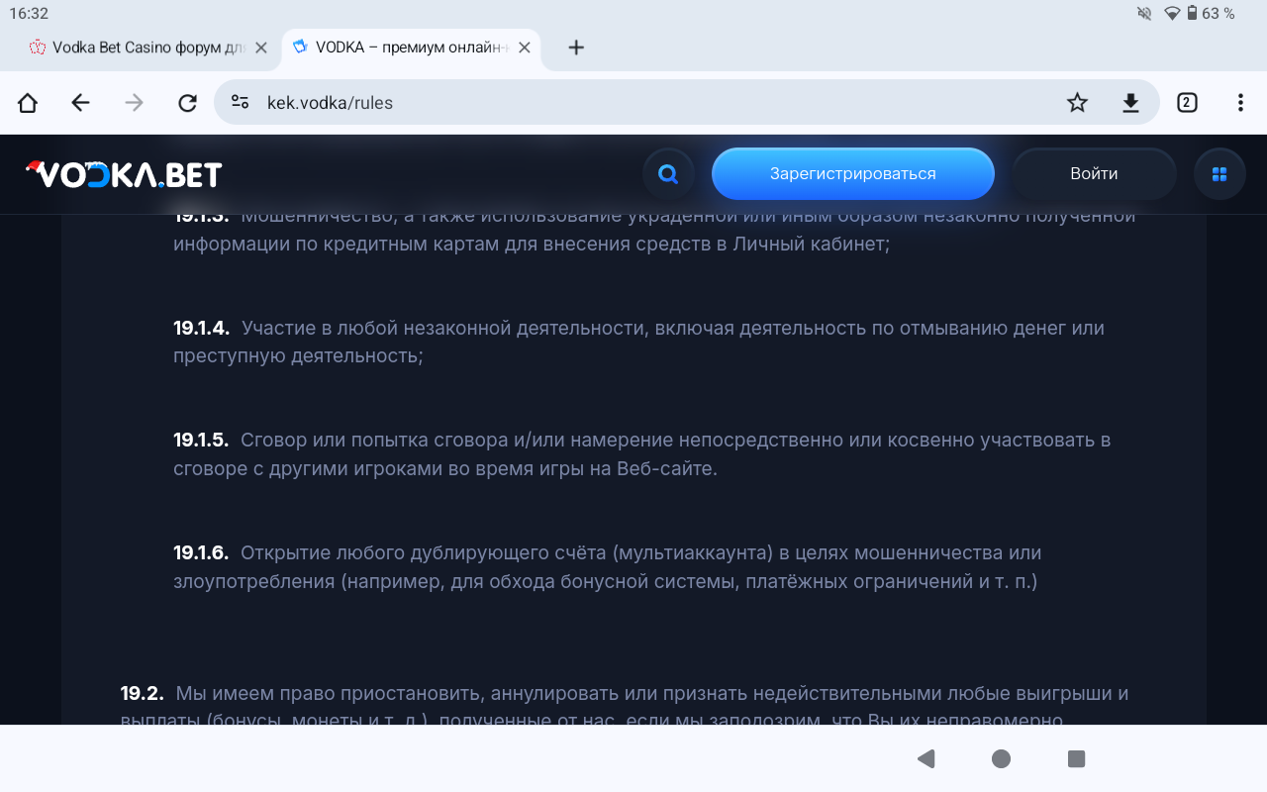Screen dimensions: 1267x792
Task: Reload the current page
Action: (187, 103)
